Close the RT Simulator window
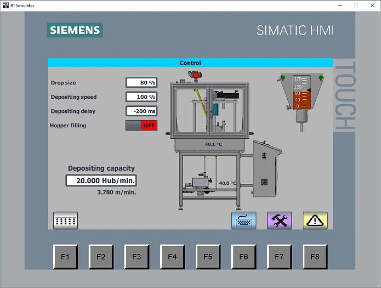This screenshot has width=381, height=288. 373,5
